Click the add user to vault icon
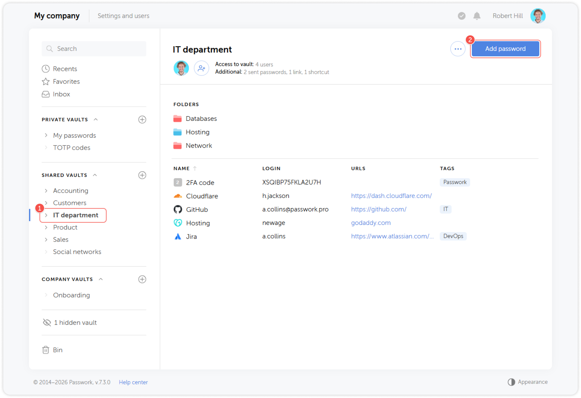This screenshot has height=398, width=581. (201, 68)
